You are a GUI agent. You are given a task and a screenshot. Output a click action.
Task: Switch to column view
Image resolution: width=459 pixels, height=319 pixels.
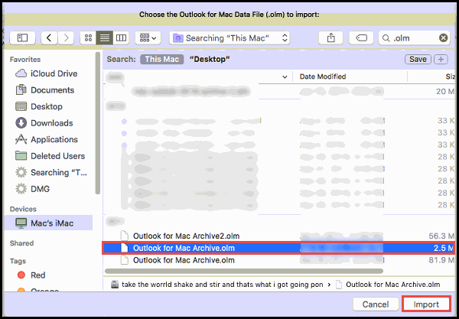point(121,38)
